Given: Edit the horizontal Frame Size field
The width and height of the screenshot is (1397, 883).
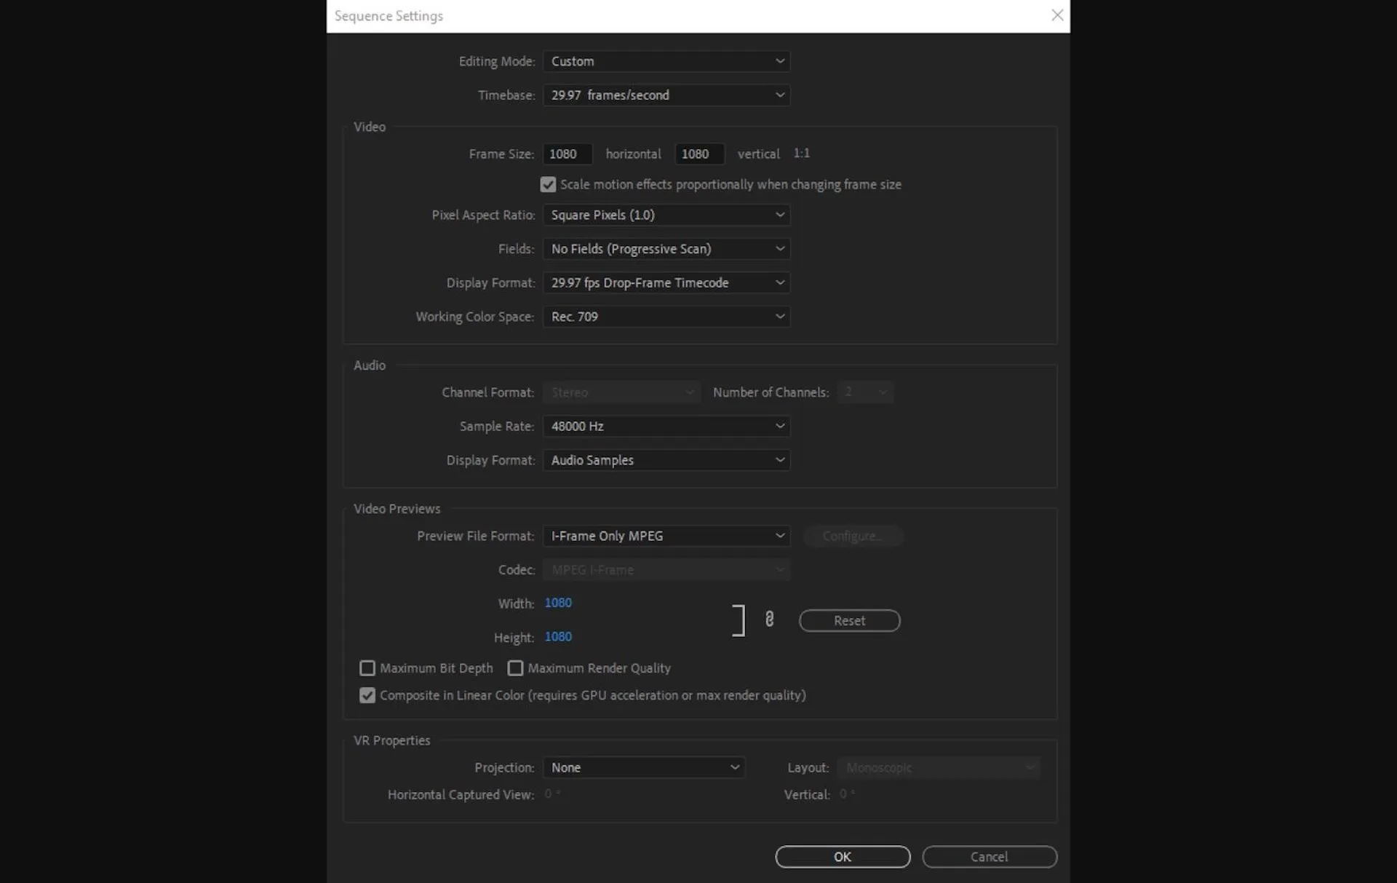Looking at the screenshot, I should (566, 154).
